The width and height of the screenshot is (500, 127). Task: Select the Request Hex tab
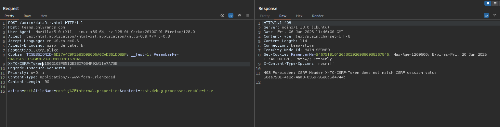[44, 16]
